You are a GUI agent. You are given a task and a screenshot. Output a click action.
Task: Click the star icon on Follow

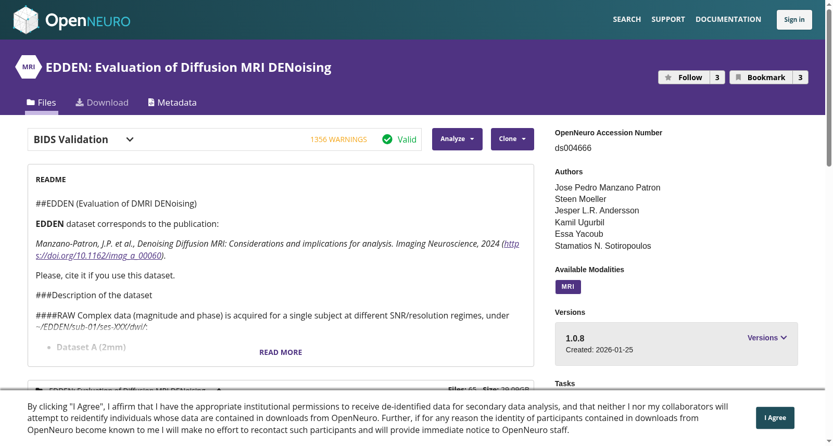point(668,78)
